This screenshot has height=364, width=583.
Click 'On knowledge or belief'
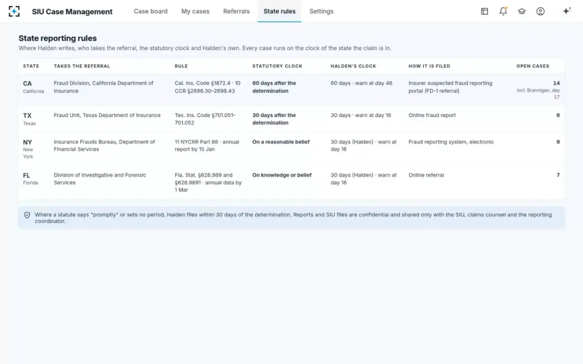click(282, 175)
